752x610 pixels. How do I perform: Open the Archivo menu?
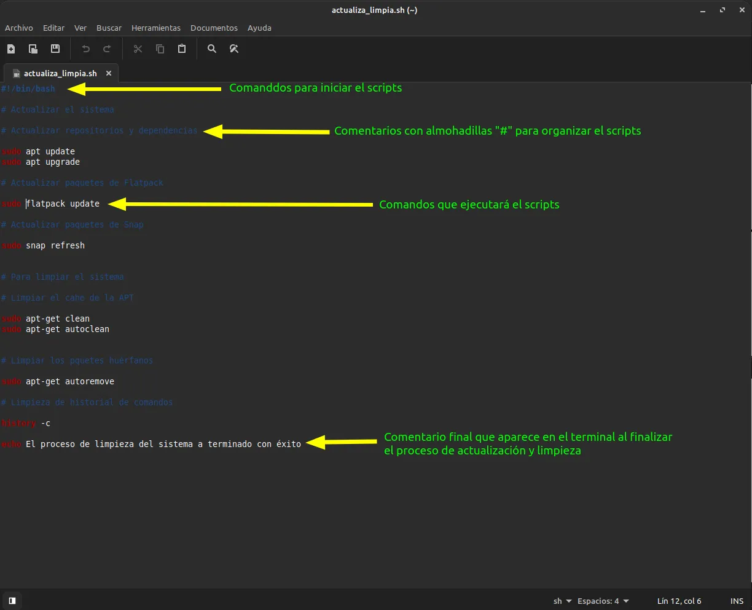(x=19, y=28)
